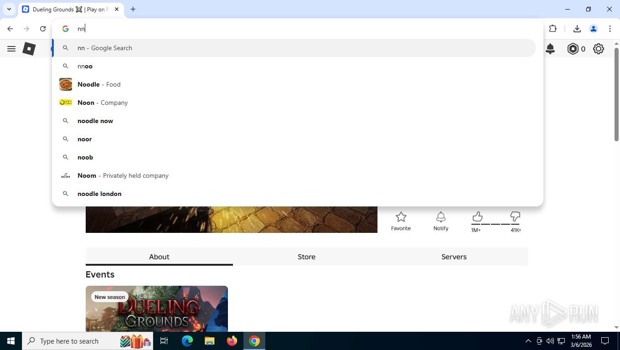Open Windows notification center

coord(605,341)
